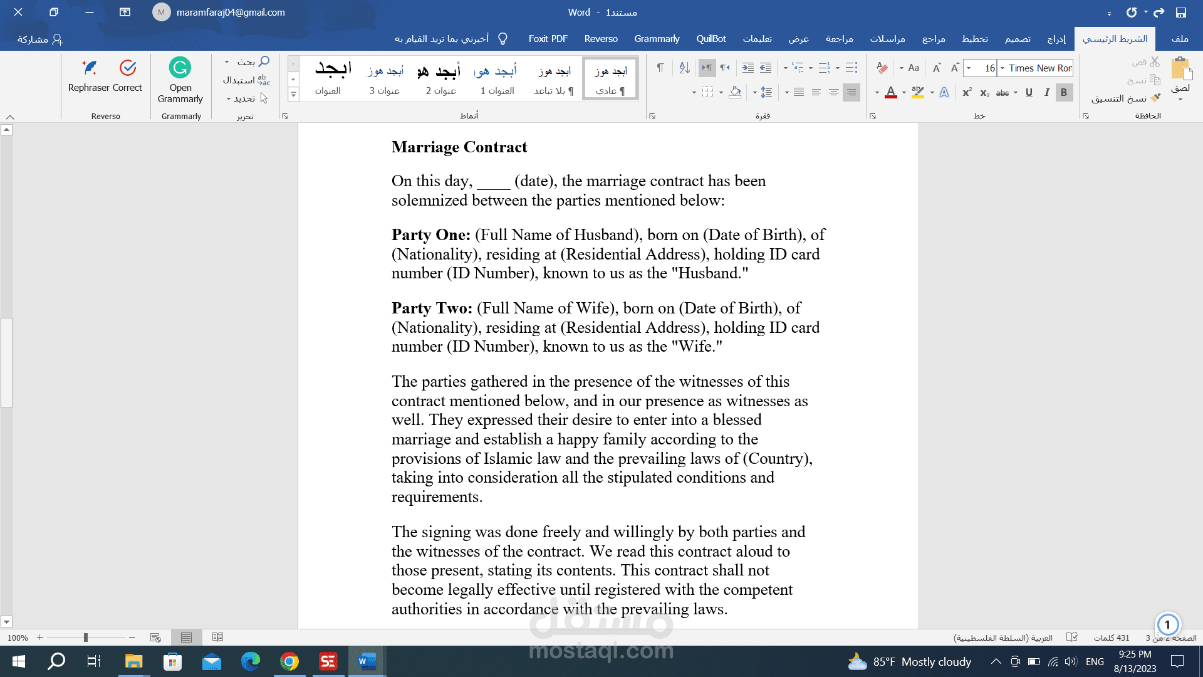Click the Superscript icon
This screenshot has width=1203, height=677.
[967, 93]
